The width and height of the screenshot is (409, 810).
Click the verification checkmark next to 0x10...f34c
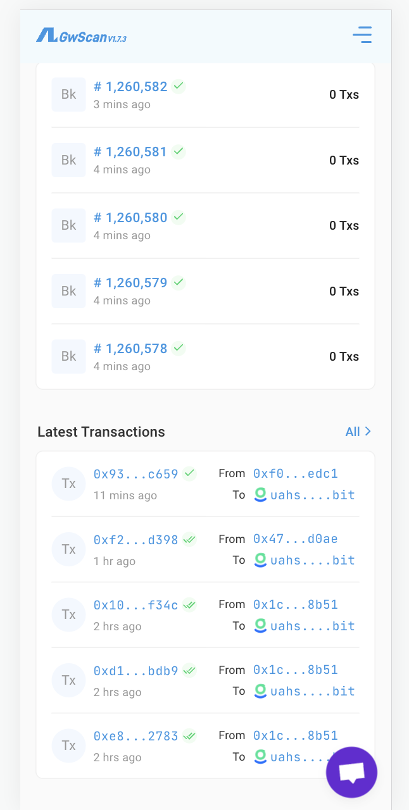[x=189, y=604]
